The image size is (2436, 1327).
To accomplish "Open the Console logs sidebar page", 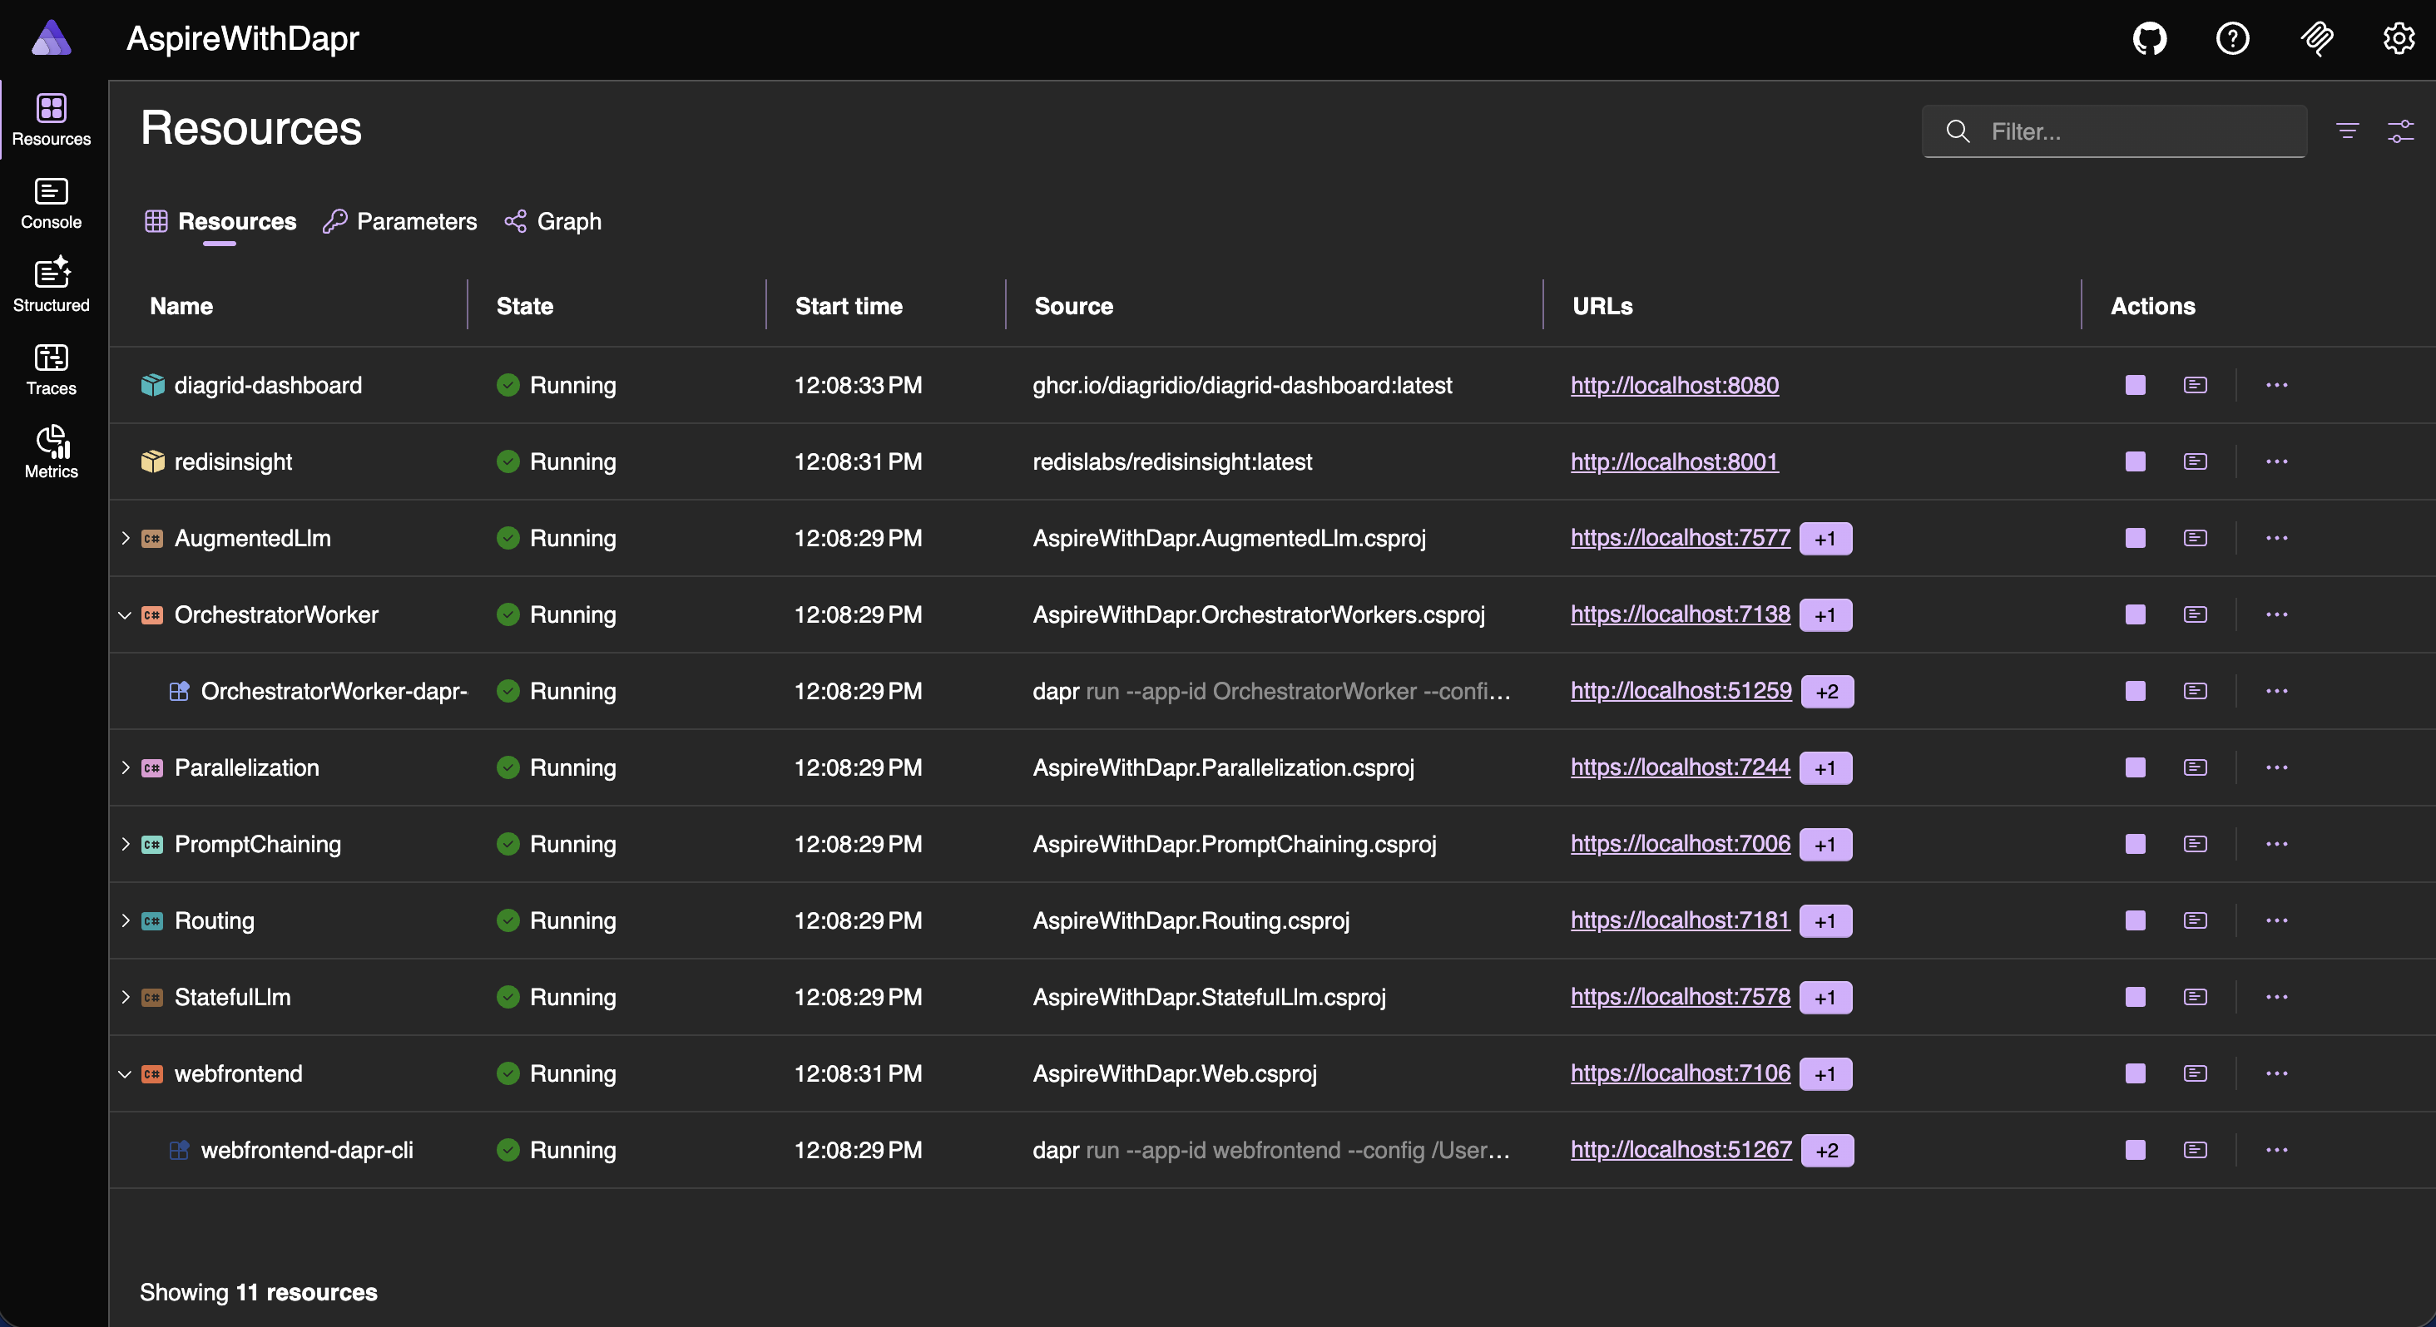I will click(51, 203).
